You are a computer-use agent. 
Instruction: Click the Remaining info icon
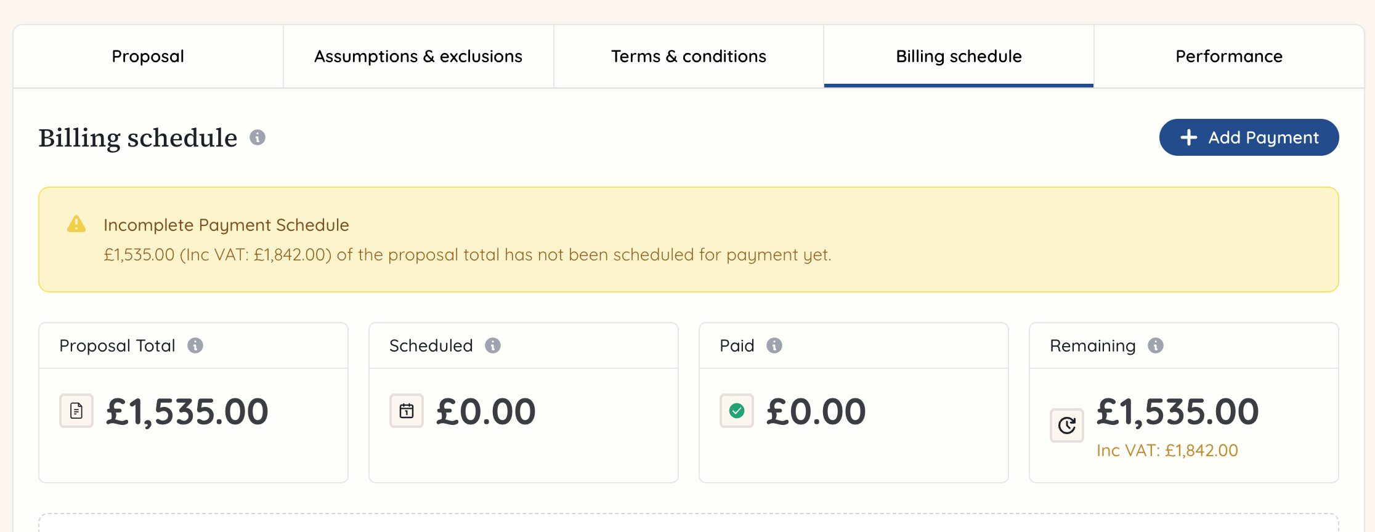coord(1155,345)
